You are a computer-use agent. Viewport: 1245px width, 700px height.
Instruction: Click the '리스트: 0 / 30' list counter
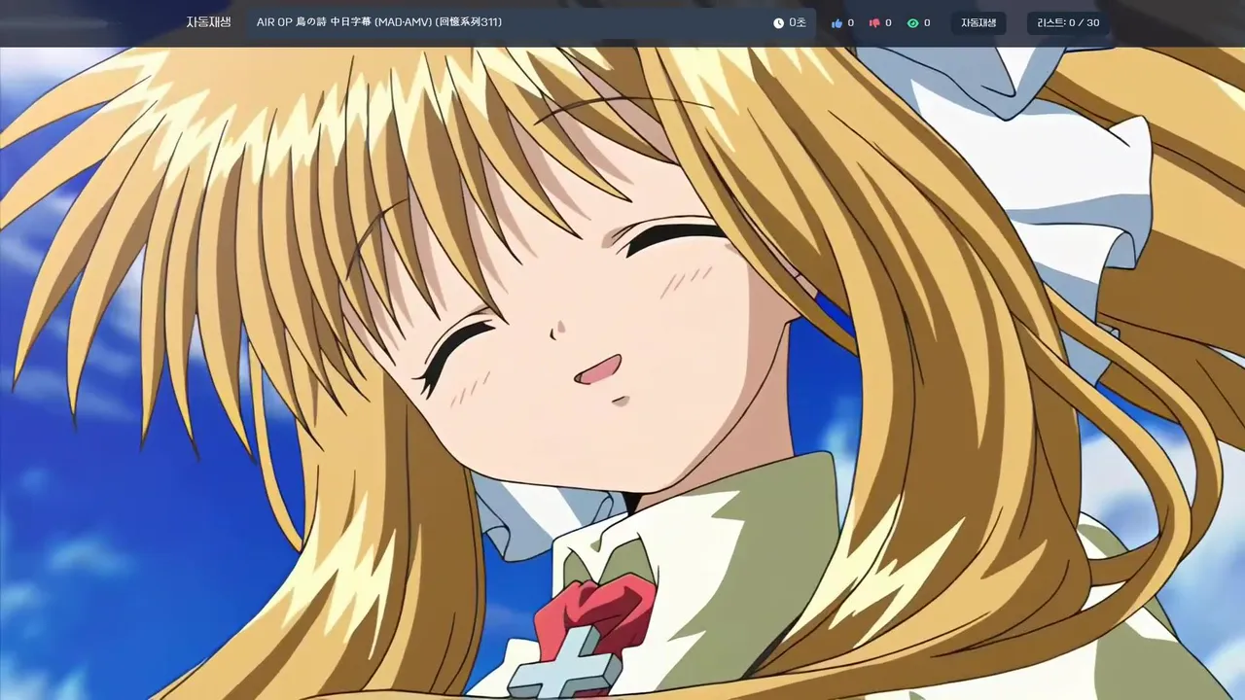[x=1068, y=22]
